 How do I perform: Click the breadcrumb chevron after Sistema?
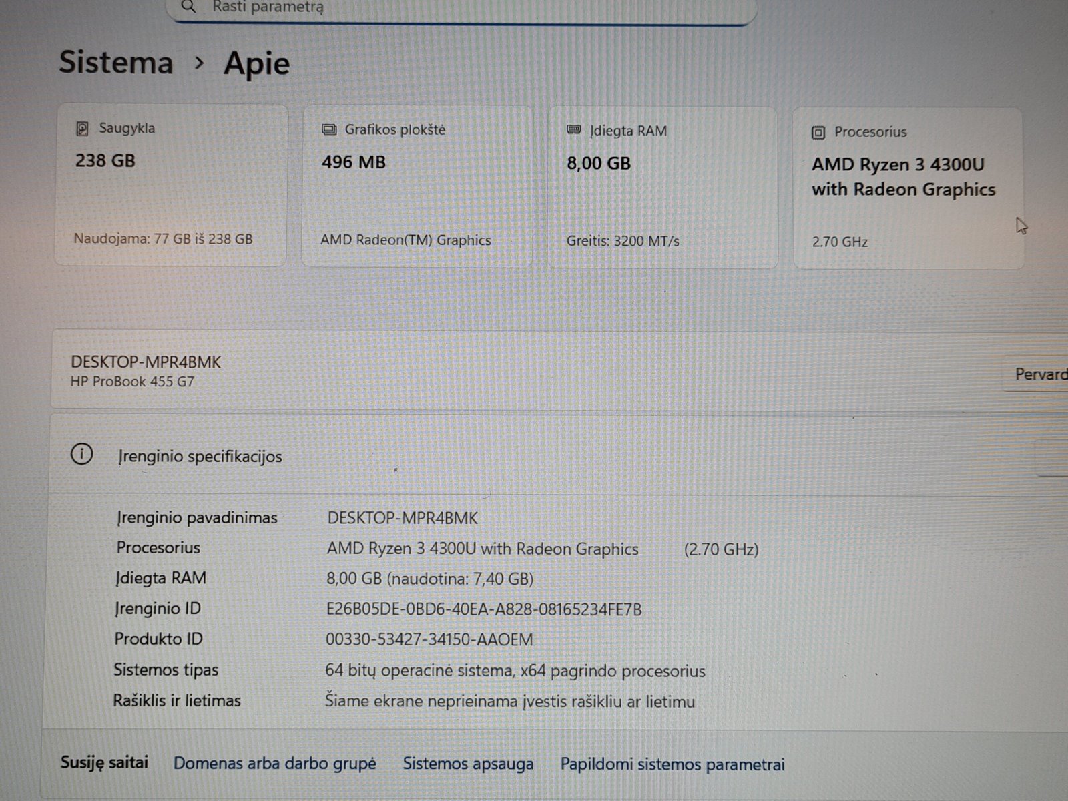tap(199, 63)
